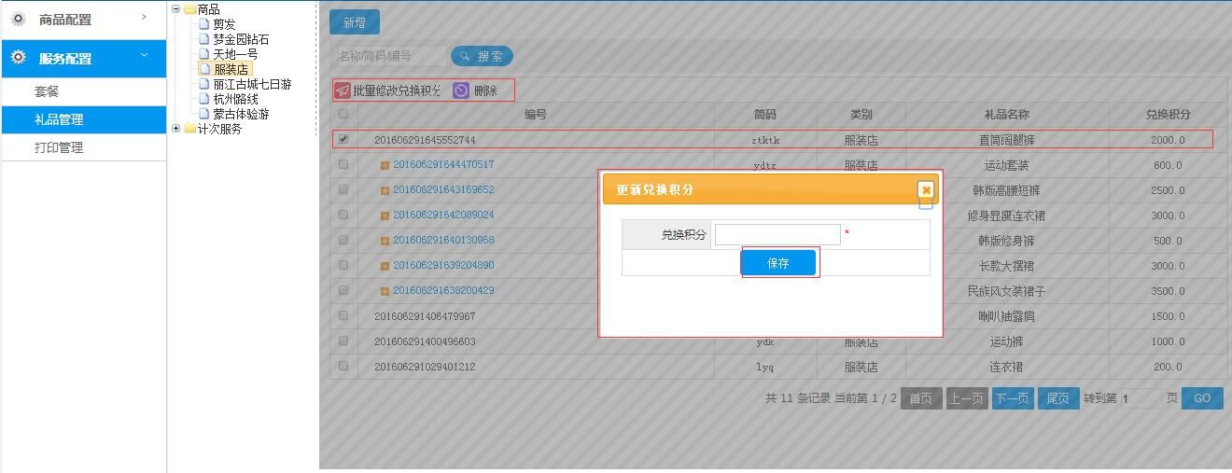Screen dimensions: 1232x473
Task: Click the gear icon beside 商品配置
Action: coord(18,19)
